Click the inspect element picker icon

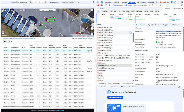click(x=98, y=2)
